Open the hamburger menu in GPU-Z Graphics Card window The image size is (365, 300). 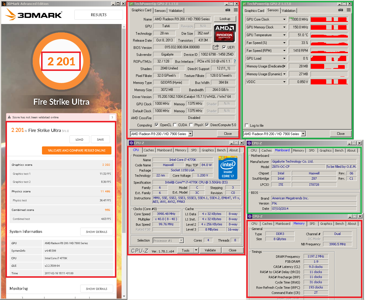point(236,10)
